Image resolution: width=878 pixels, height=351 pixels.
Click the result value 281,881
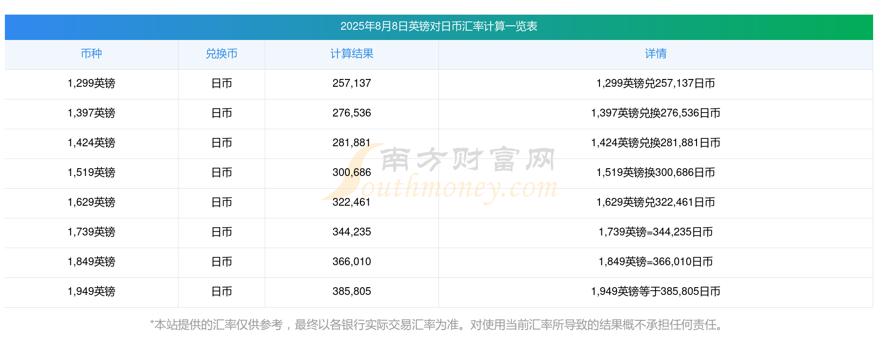click(x=352, y=143)
